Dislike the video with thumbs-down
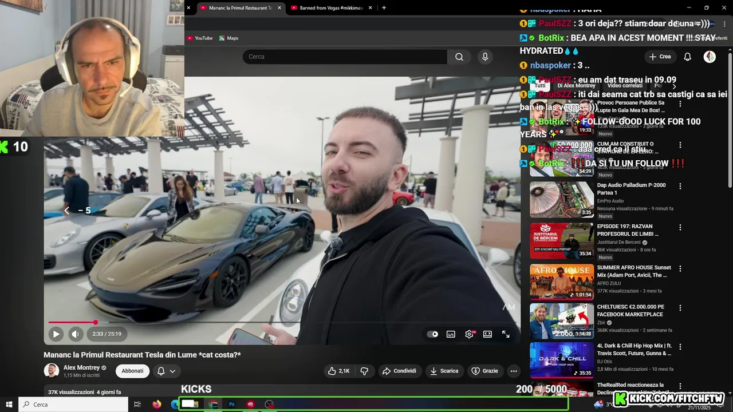The height and width of the screenshot is (412, 733). (364, 371)
